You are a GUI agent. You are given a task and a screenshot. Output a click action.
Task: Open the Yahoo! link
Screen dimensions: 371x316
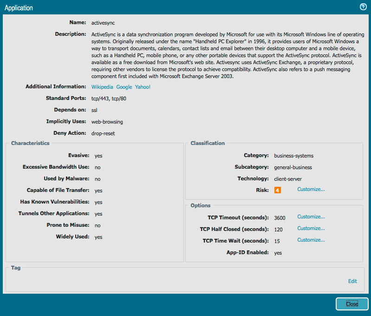[x=143, y=87]
